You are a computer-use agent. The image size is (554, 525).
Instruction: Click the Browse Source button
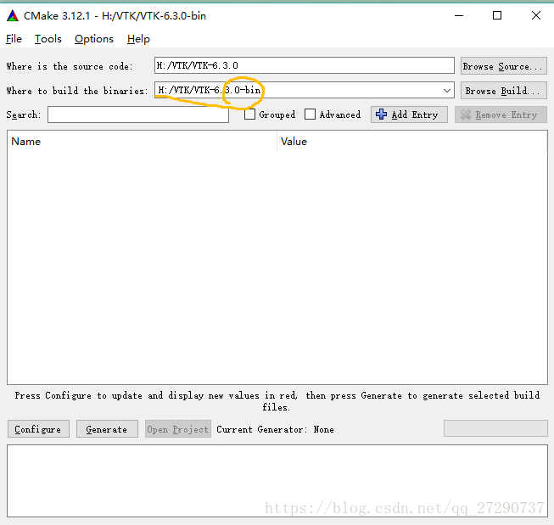click(x=503, y=66)
